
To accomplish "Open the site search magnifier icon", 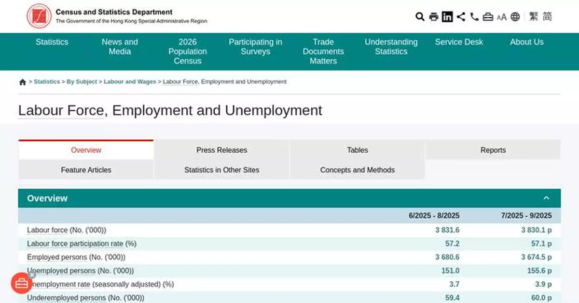I will pyautogui.click(x=419, y=17).
